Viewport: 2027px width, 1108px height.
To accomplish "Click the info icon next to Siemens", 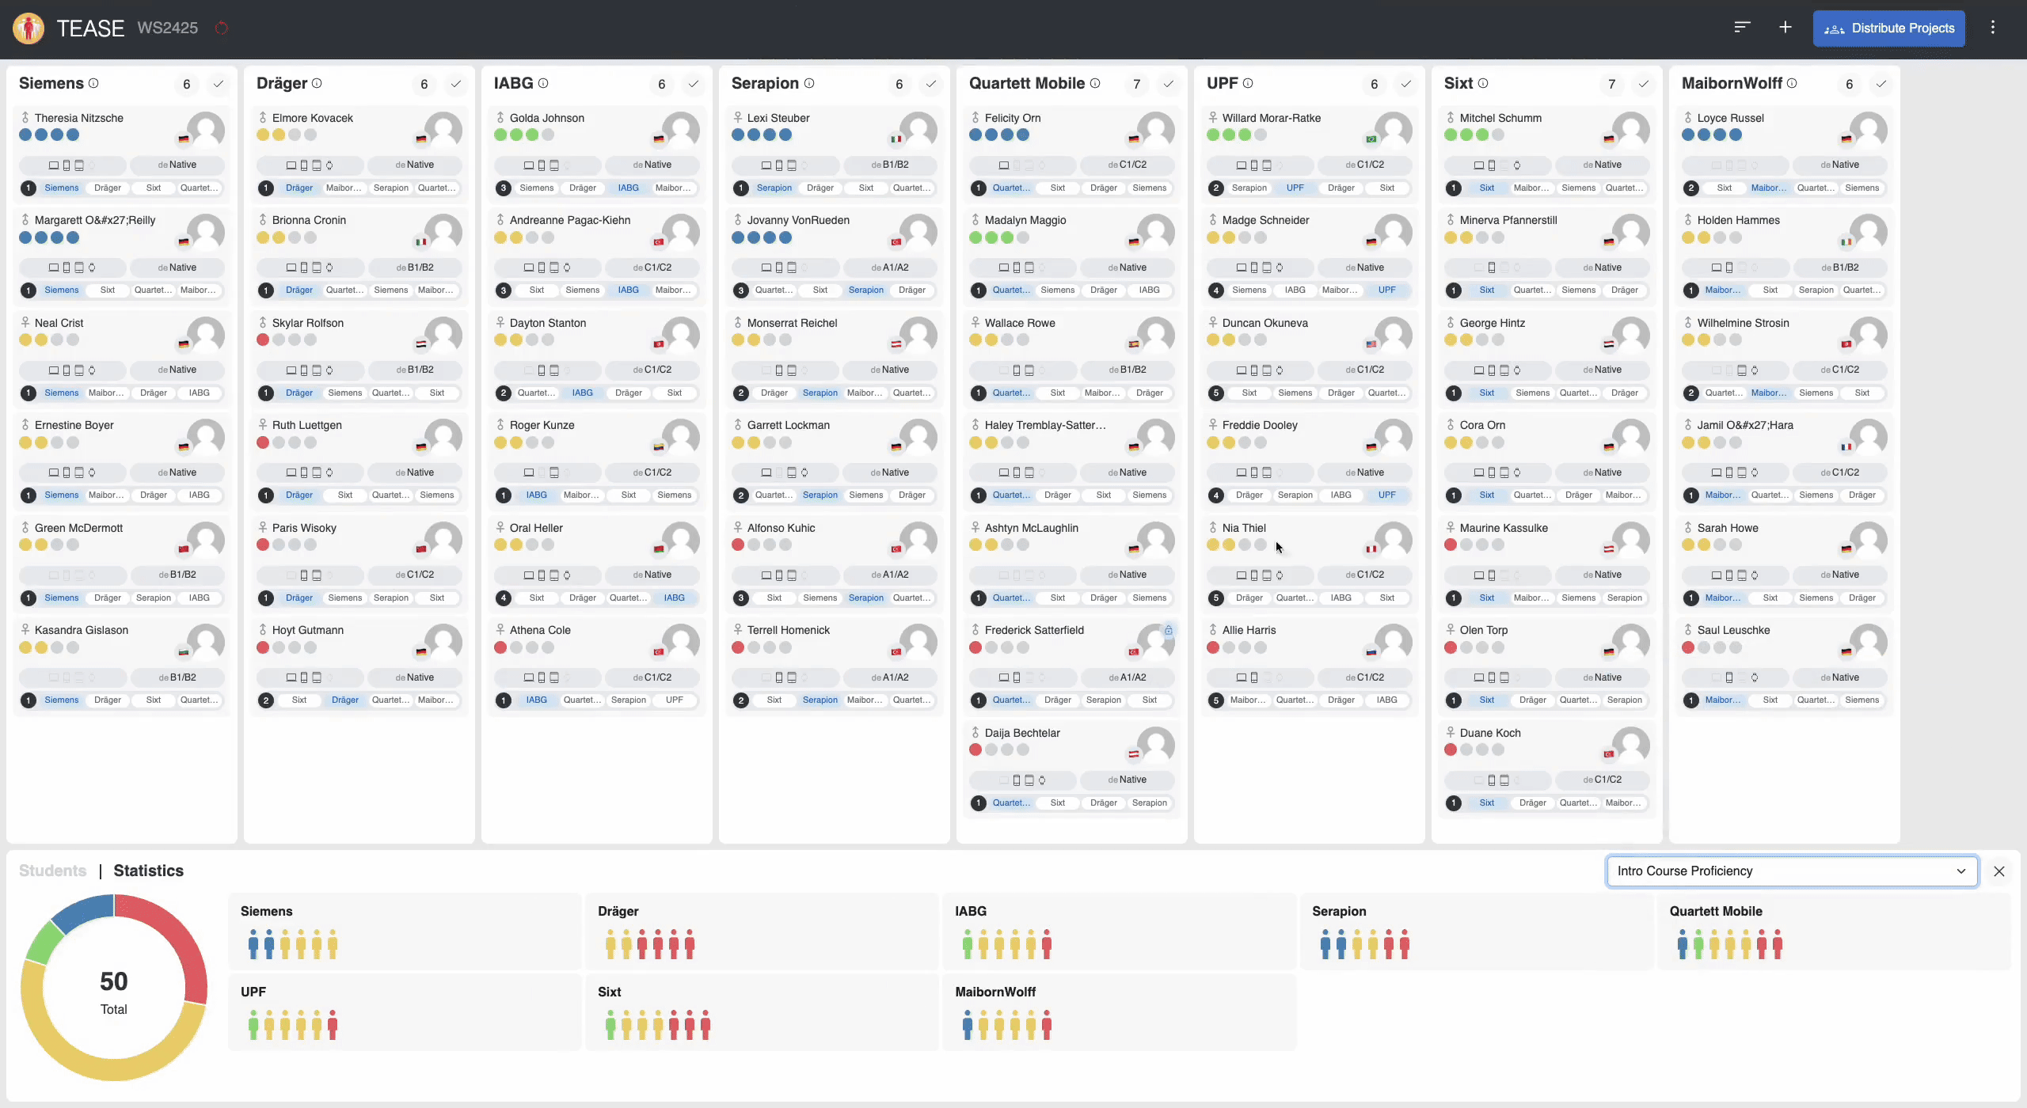I will click(93, 83).
